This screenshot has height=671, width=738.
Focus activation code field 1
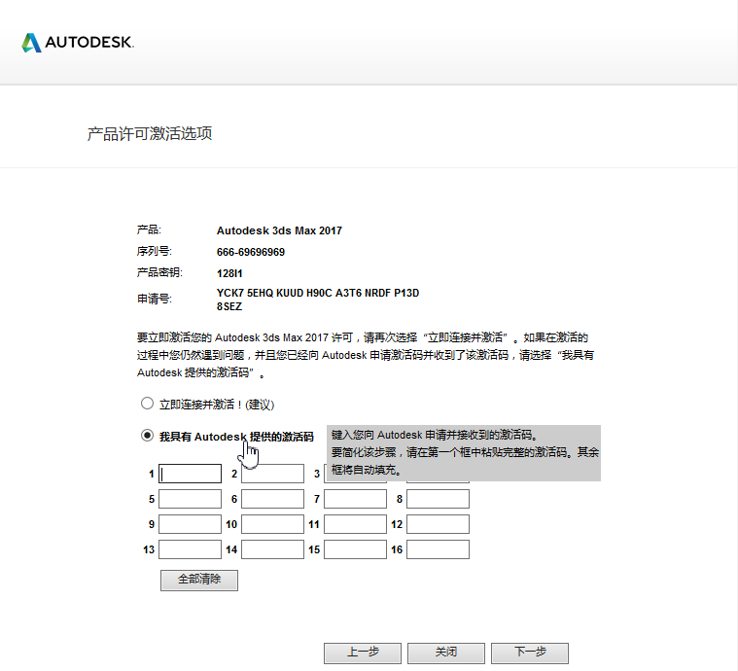(x=191, y=474)
